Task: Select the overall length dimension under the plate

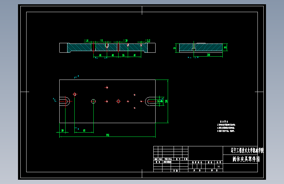Action: tap(107, 135)
